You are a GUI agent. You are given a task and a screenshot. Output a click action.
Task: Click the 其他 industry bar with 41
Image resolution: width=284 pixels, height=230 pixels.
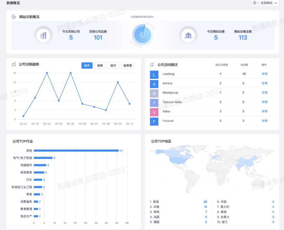pos(76,151)
